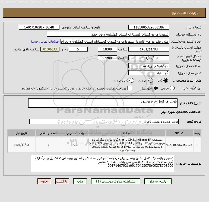The width and height of the screenshot is (209, 202).
Task: Click the need date cell 1401/11/03 in table
Action: tap(21, 145)
